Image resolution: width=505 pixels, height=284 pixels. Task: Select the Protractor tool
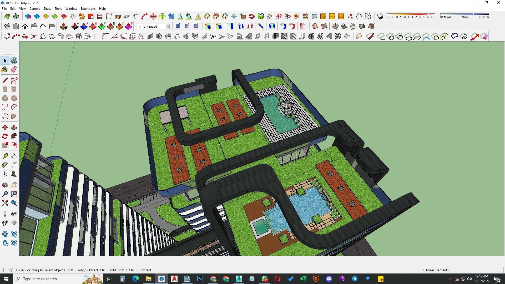coord(5,165)
